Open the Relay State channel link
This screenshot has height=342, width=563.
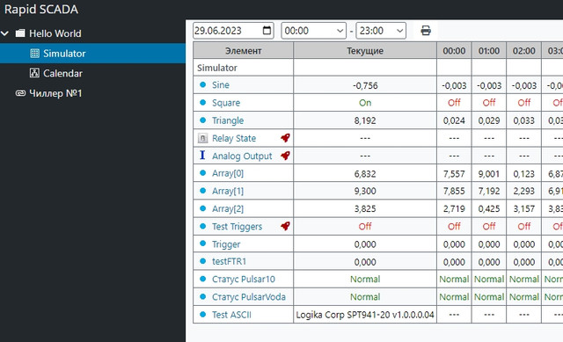click(234, 138)
